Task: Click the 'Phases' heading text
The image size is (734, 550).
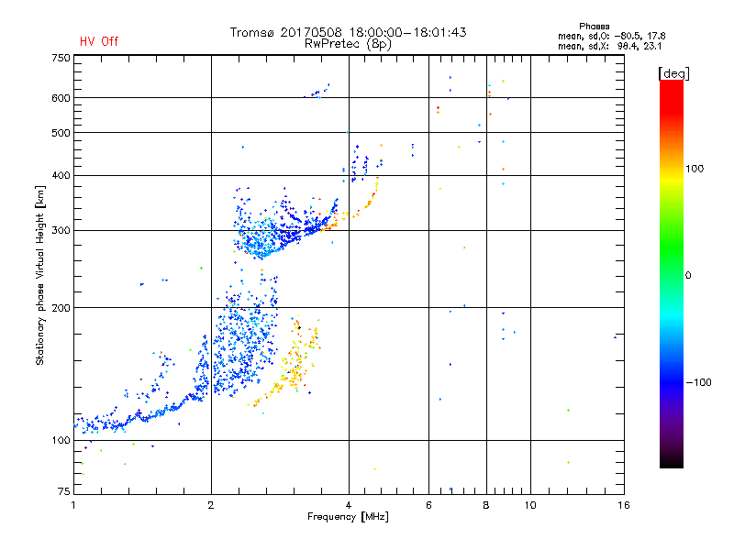Action: tap(594, 27)
